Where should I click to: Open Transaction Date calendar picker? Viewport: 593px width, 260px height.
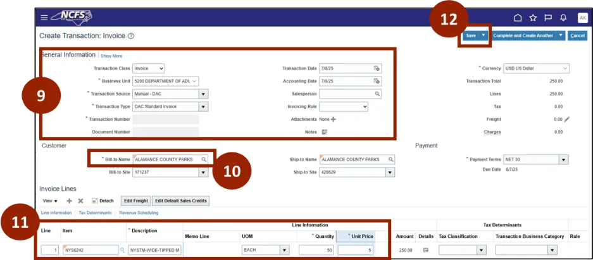pyautogui.click(x=377, y=68)
